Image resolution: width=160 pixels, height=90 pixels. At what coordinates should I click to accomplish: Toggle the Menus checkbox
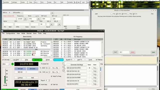pos(97,60)
